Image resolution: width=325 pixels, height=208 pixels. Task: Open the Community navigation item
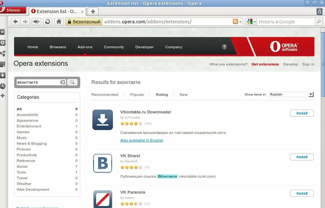(114, 47)
